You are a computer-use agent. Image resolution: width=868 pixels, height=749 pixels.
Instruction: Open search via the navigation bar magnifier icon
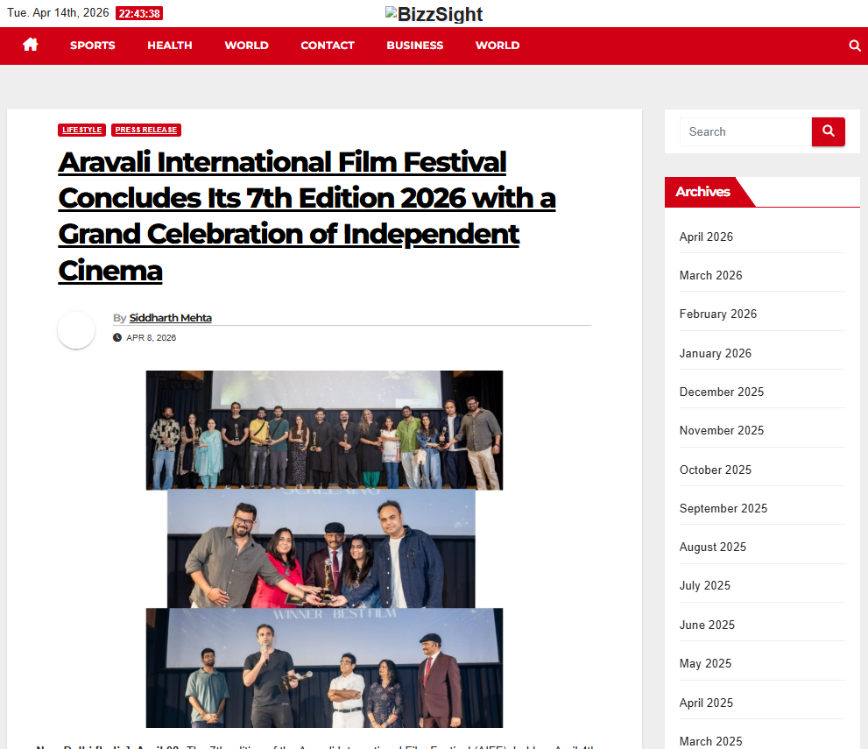click(x=854, y=46)
